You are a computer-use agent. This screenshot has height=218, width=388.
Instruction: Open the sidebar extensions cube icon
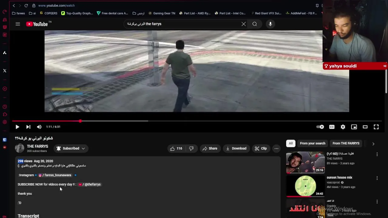tap(5, 114)
